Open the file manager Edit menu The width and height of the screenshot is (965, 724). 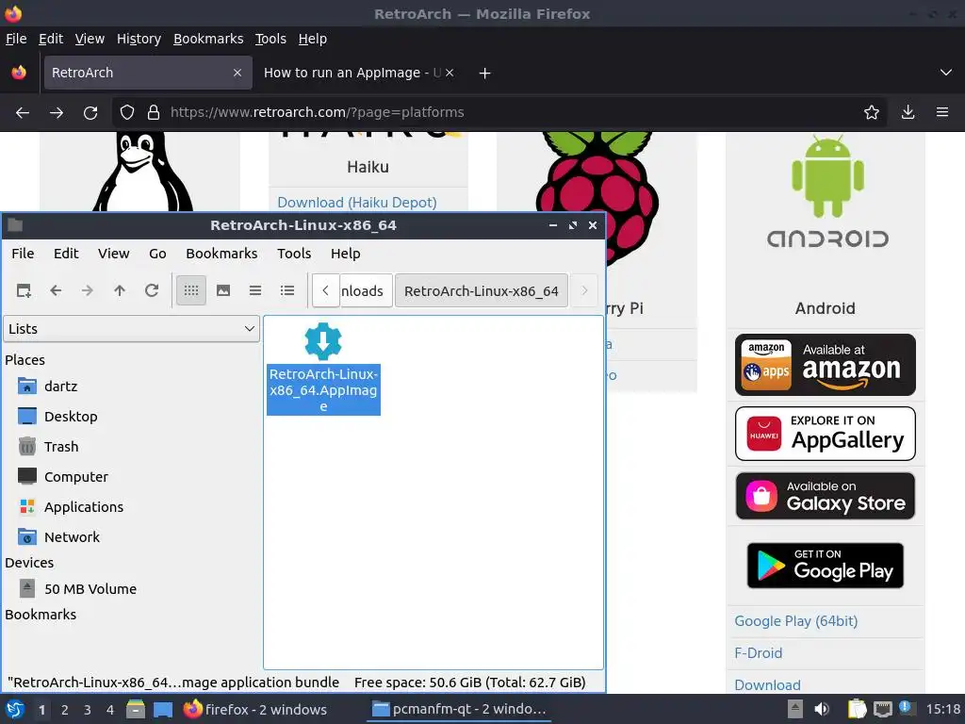(66, 254)
